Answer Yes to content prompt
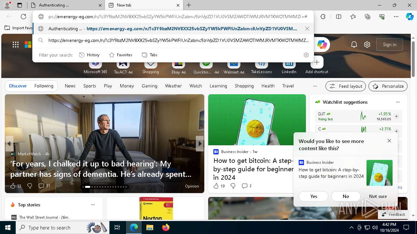The width and height of the screenshot is (417, 234). coord(314,196)
